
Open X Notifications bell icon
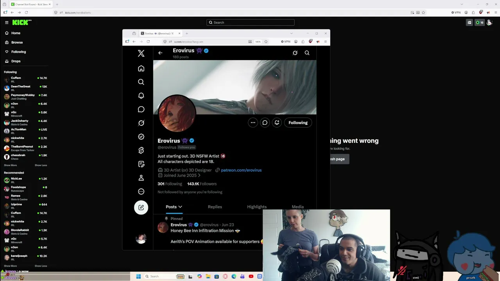point(141,96)
